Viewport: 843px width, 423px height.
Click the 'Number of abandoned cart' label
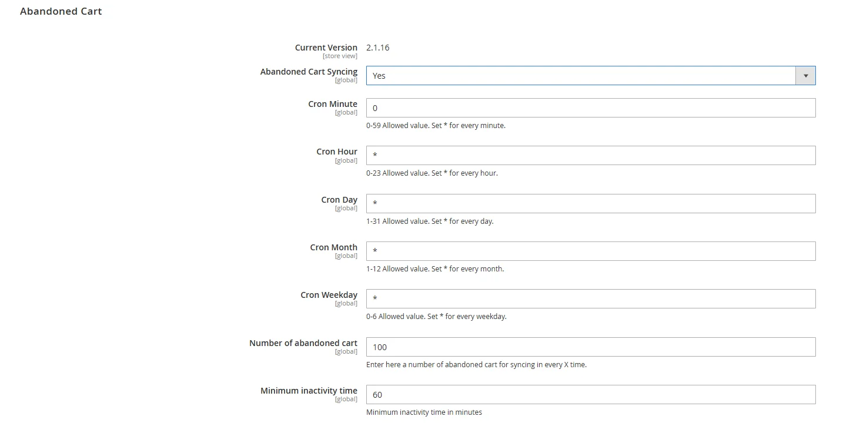click(303, 343)
